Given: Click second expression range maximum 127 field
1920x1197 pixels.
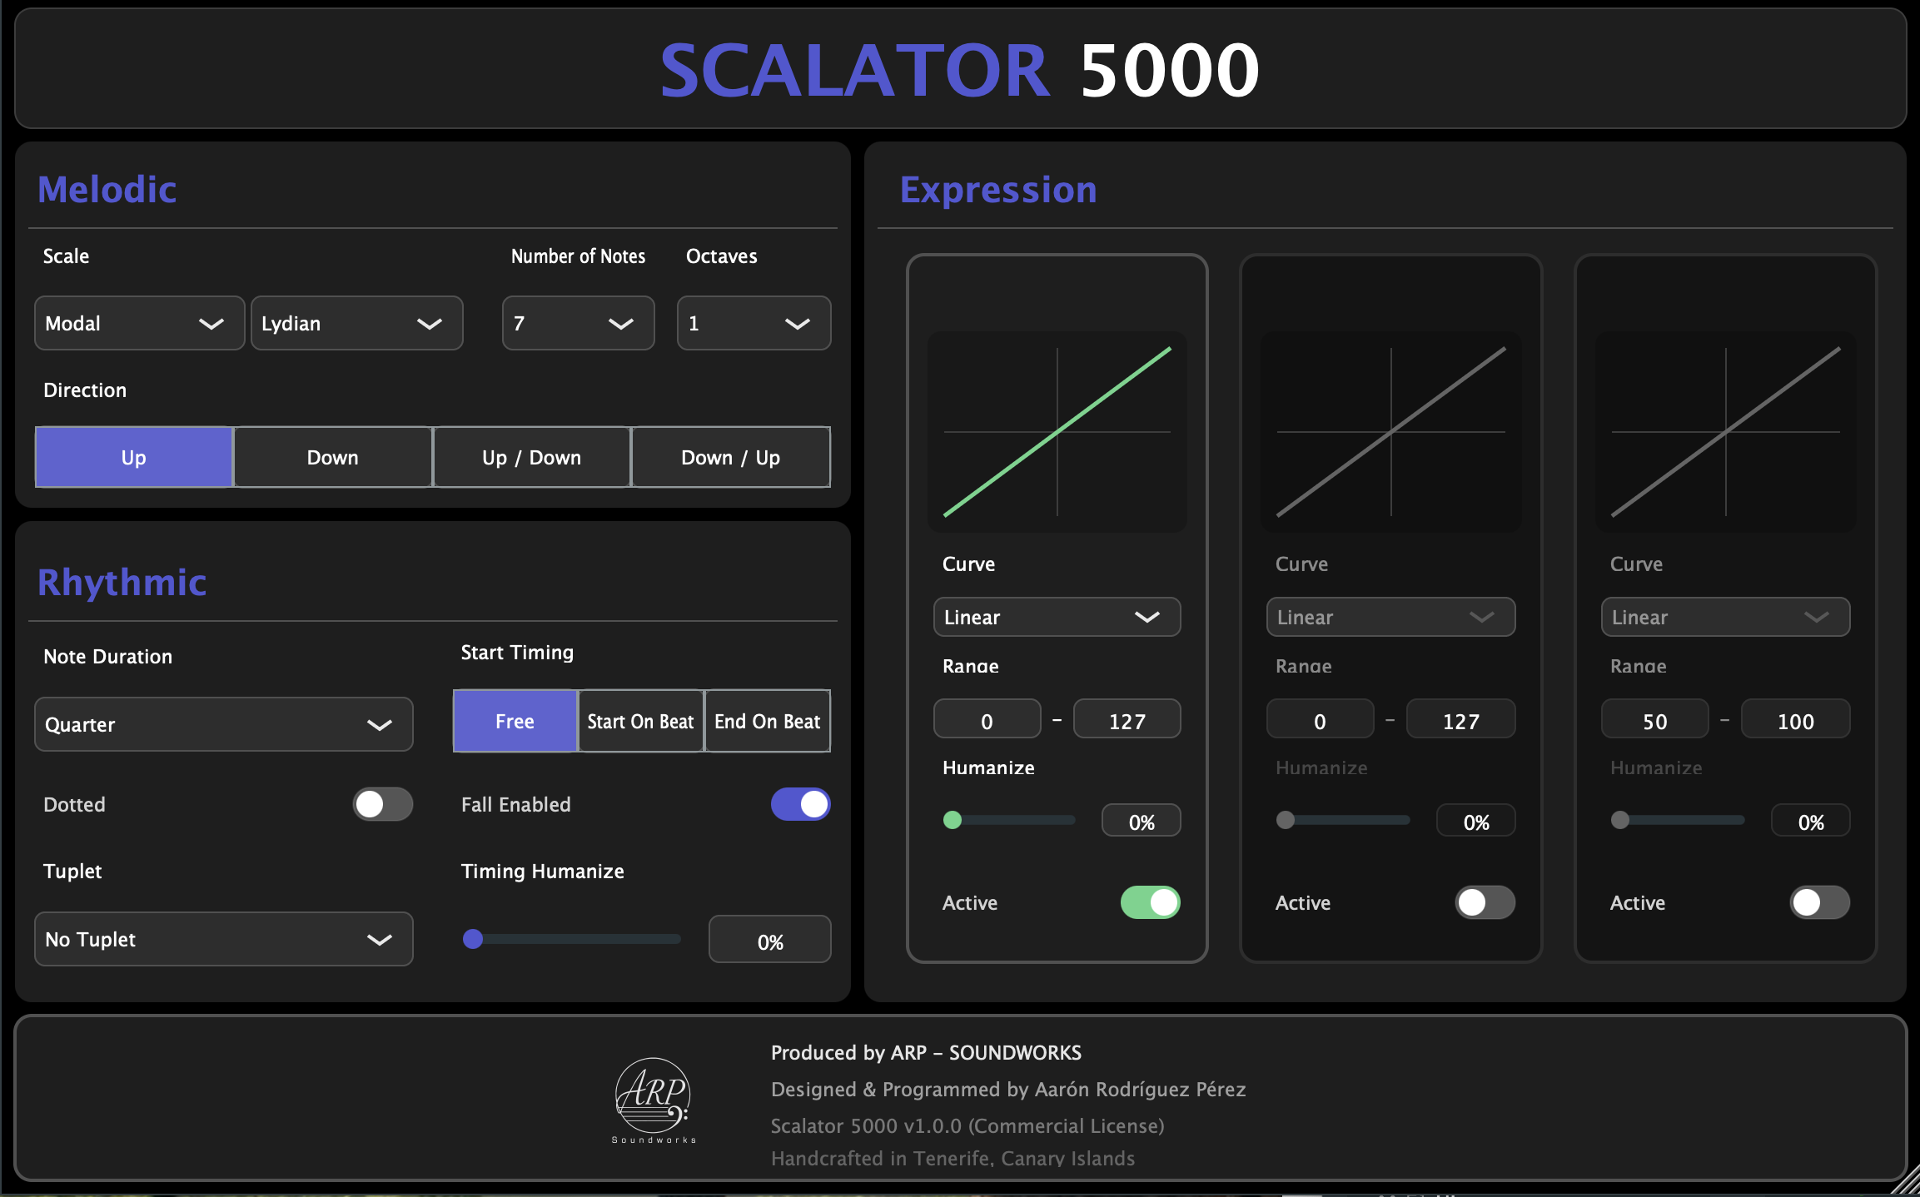Looking at the screenshot, I should [x=1461, y=720].
